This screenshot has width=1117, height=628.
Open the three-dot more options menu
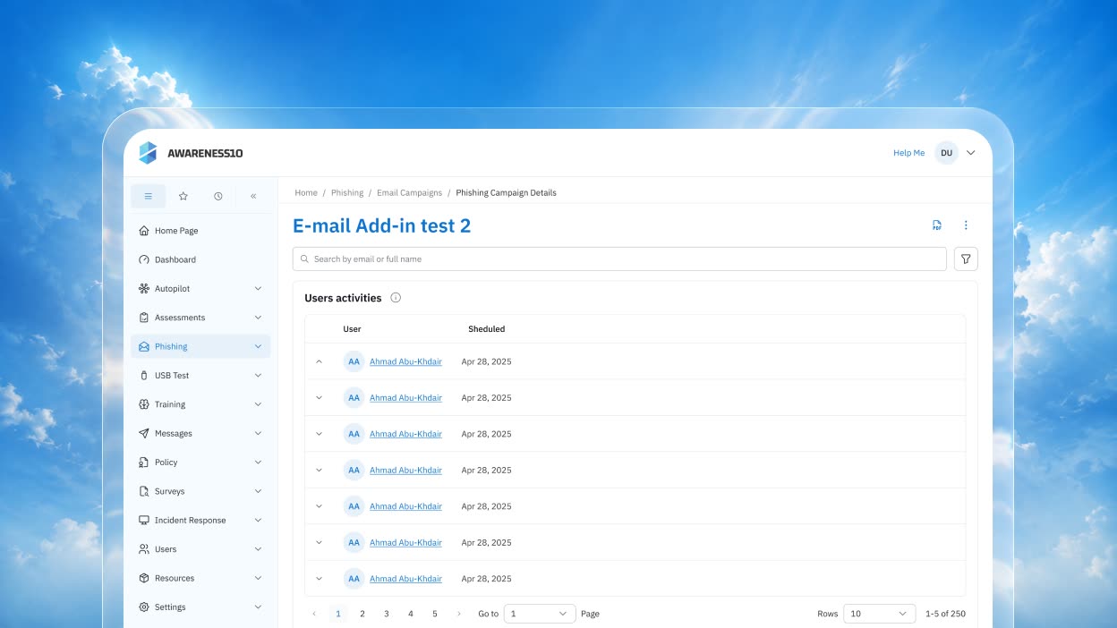[966, 225]
